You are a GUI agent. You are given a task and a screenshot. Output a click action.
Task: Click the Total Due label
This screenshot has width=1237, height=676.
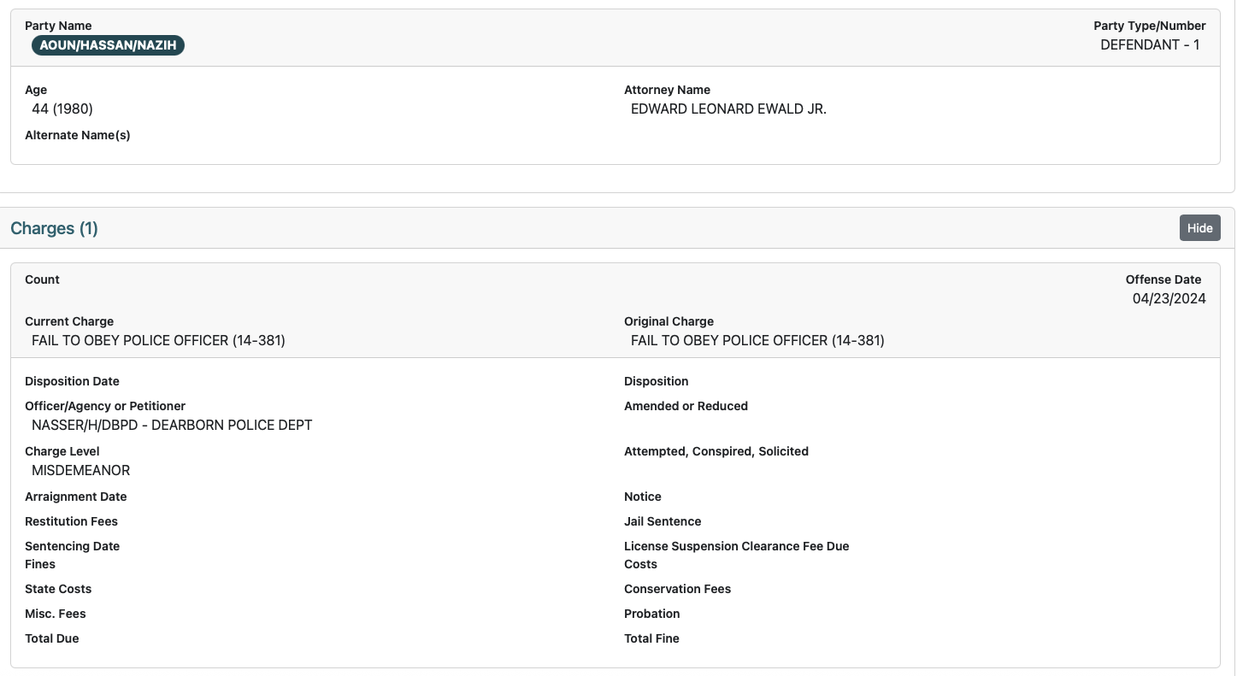pyautogui.click(x=52, y=638)
